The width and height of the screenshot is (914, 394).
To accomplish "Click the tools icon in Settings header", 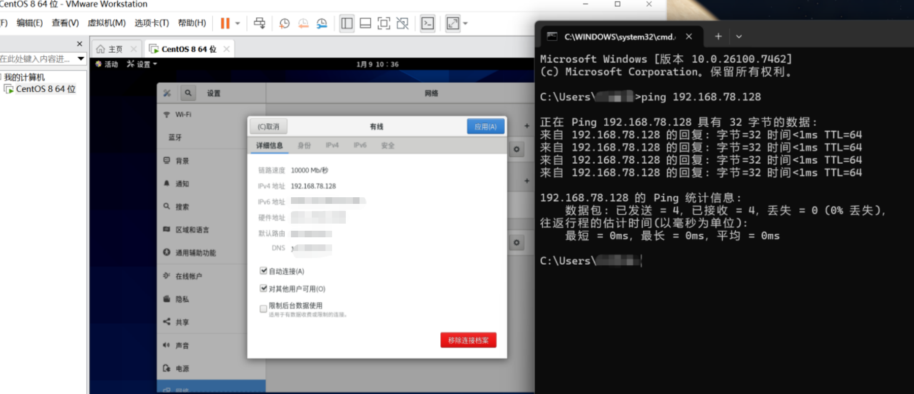I will 167,93.
